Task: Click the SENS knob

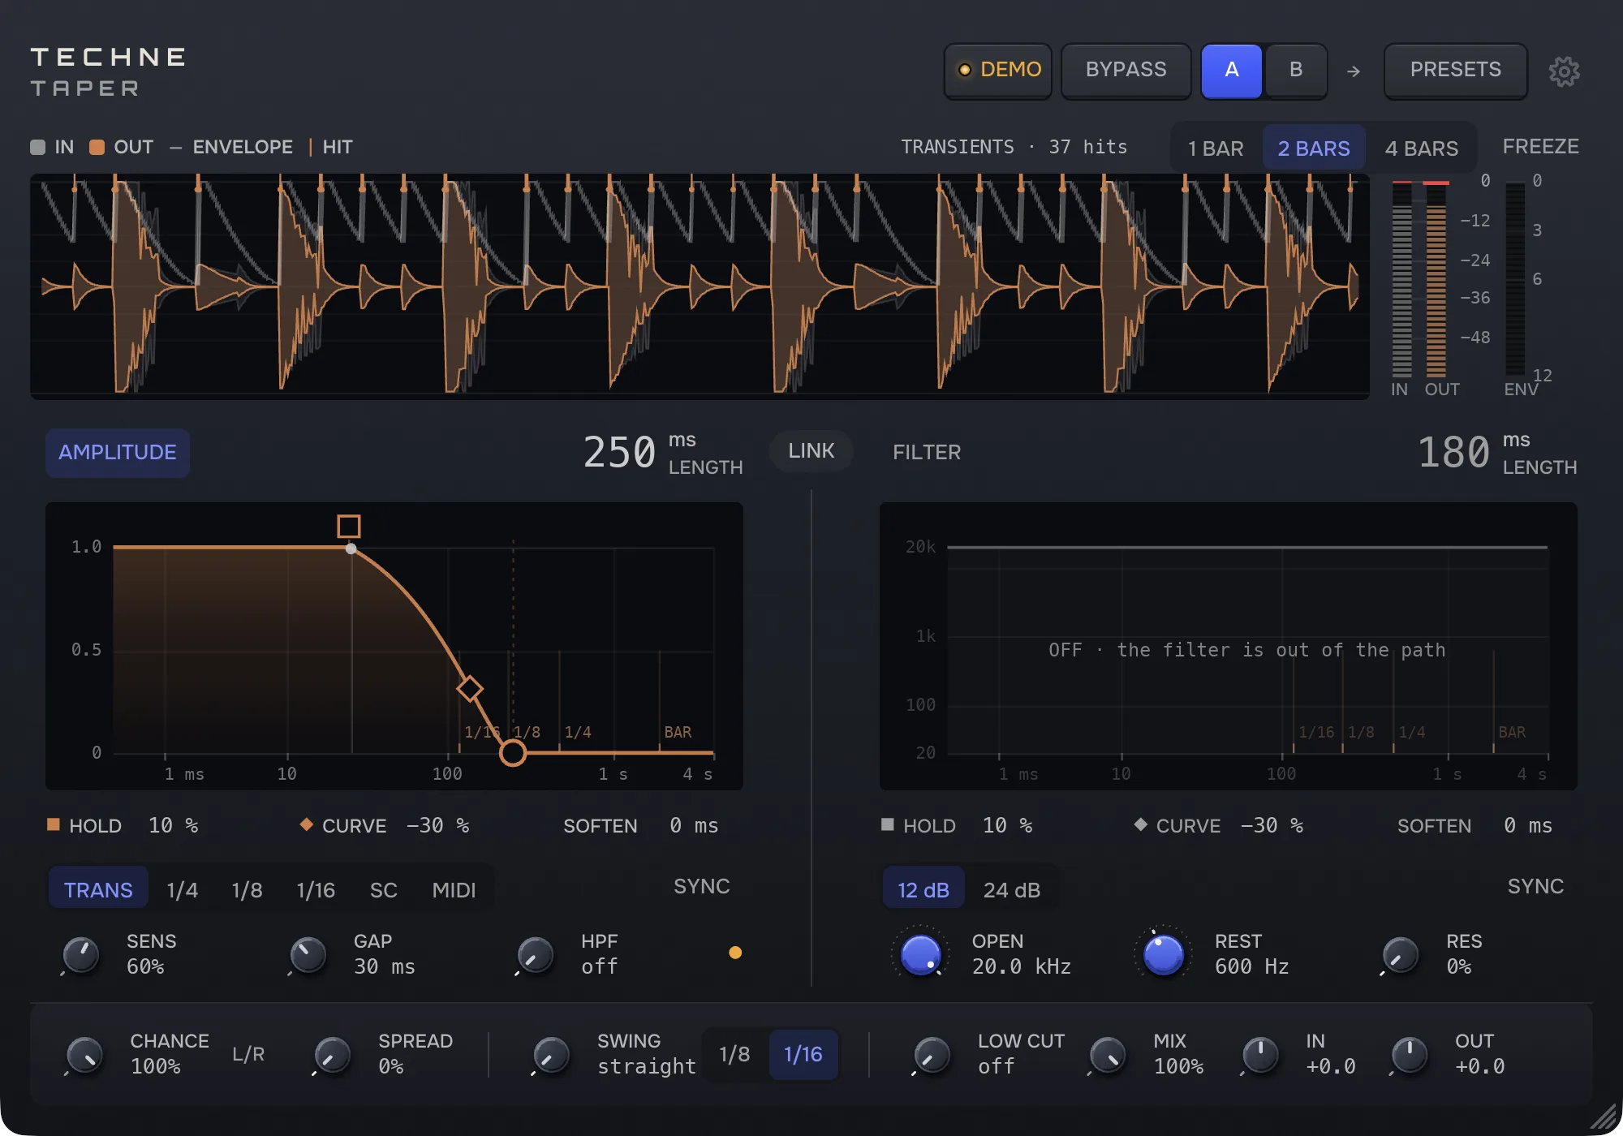Action: pos(81,954)
